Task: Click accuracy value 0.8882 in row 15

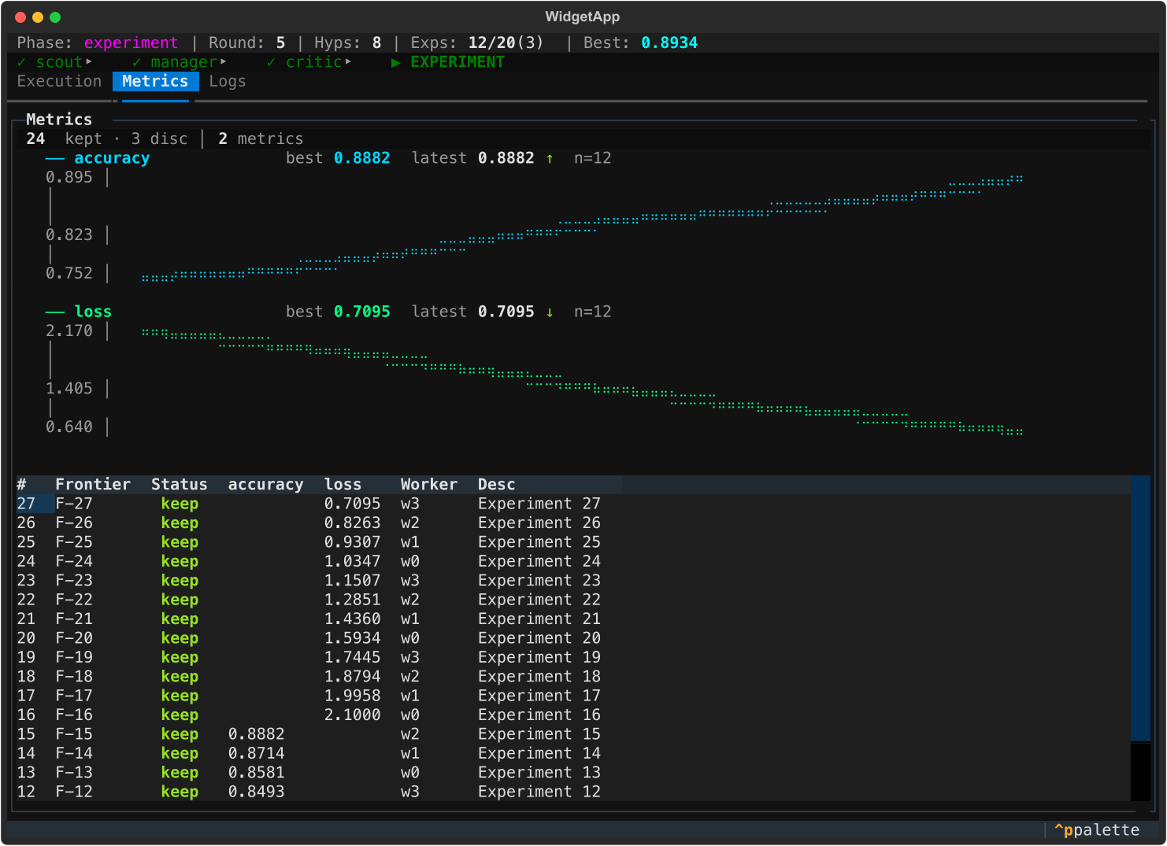Action: coord(256,734)
